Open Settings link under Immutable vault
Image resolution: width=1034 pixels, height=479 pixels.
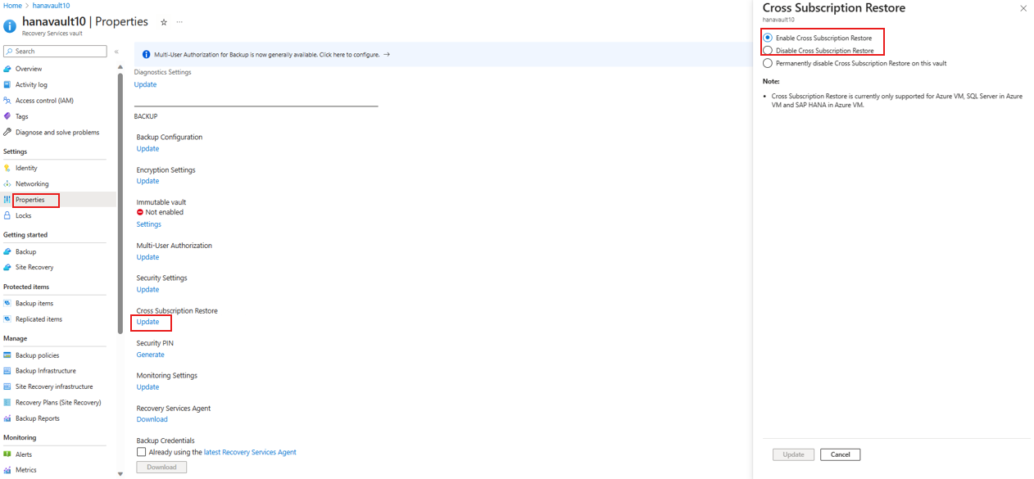(148, 224)
